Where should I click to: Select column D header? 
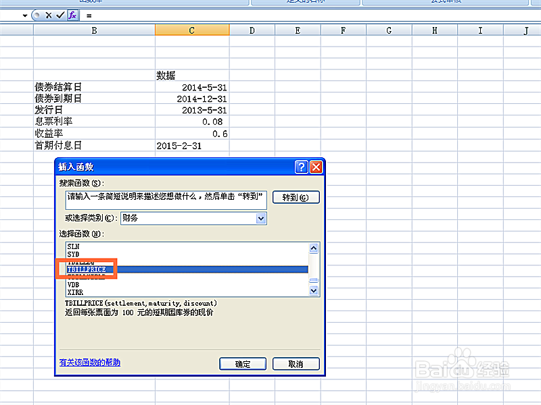pyautogui.click(x=252, y=30)
